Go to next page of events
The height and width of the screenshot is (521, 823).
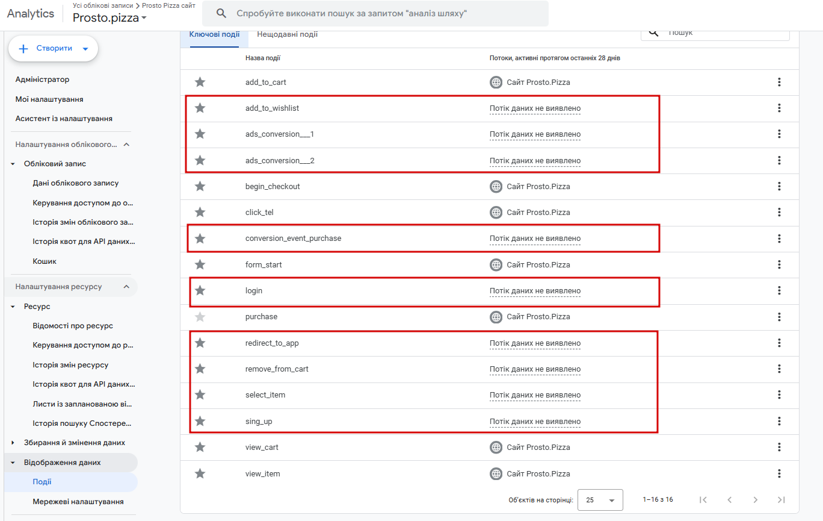point(755,499)
